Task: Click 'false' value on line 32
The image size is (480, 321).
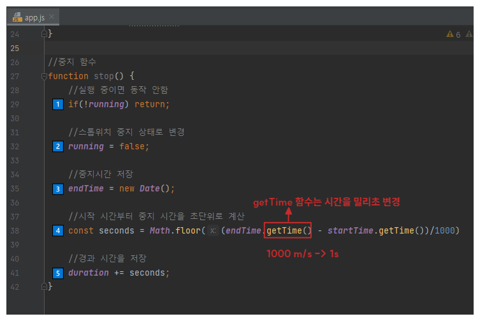Action: click(131, 146)
